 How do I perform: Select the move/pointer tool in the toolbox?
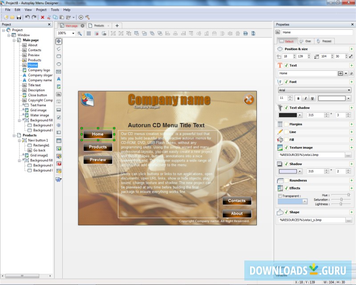click(59, 41)
